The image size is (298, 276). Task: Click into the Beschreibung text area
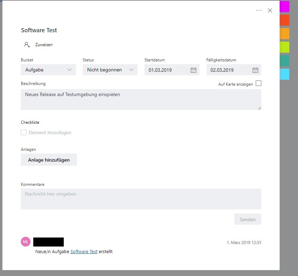(x=141, y=100)
